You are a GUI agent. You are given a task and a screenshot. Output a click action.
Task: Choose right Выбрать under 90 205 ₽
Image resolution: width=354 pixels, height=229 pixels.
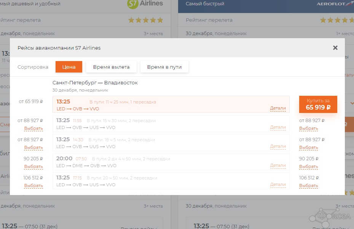click(308, 166)
